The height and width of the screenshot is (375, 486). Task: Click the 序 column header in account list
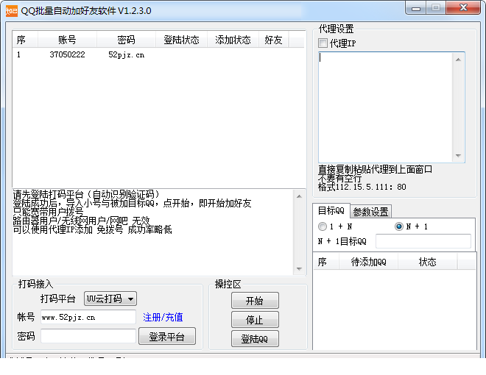point(25,40)
